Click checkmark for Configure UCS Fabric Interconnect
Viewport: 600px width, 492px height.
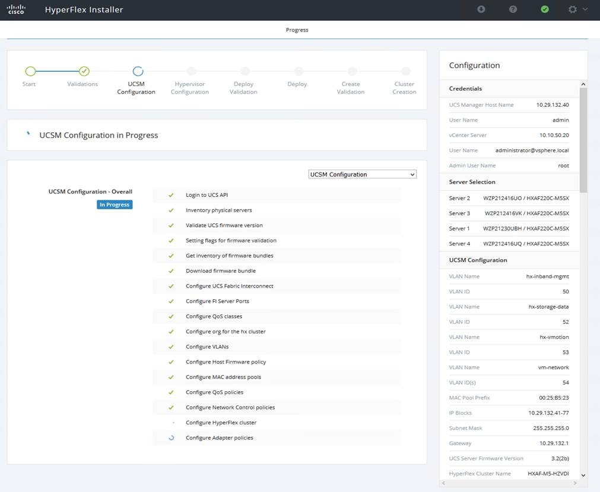click(x=171, y=286)
